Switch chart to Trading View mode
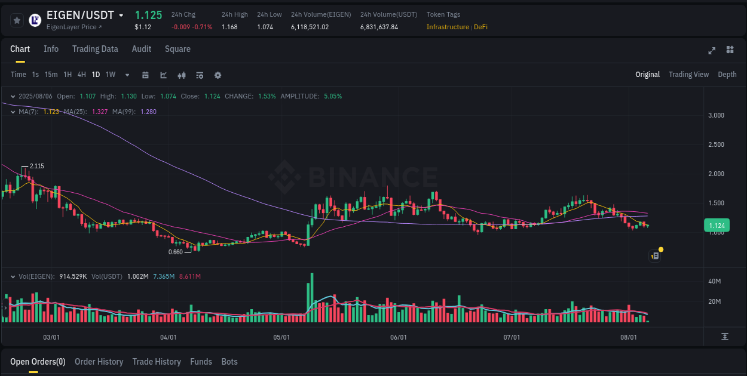Screen dimensions: 747x376 [x=688, y=75]
